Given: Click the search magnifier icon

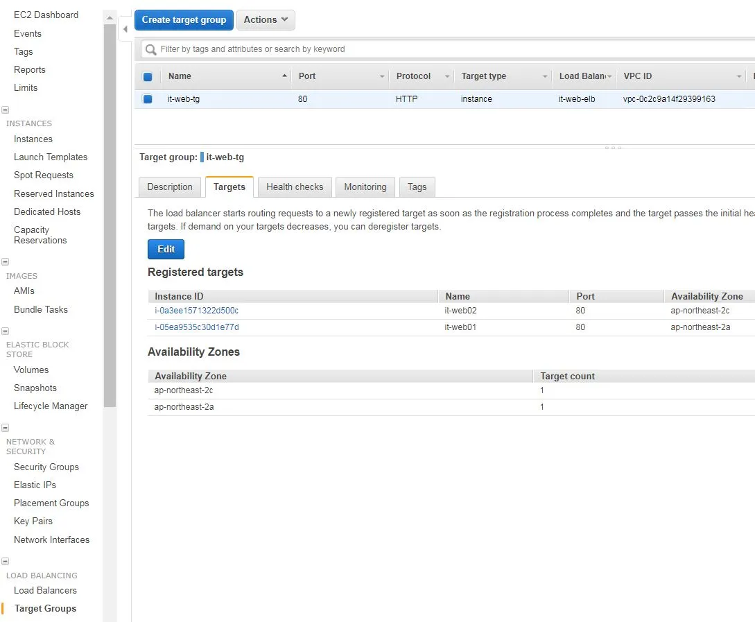Looking at the screenshot, I should tap(150, 50).
